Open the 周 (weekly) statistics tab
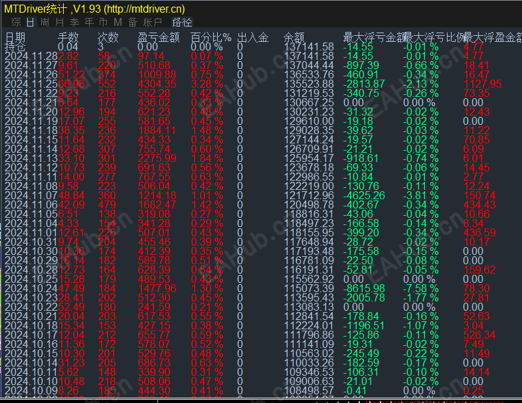 [x=44, y=23]
